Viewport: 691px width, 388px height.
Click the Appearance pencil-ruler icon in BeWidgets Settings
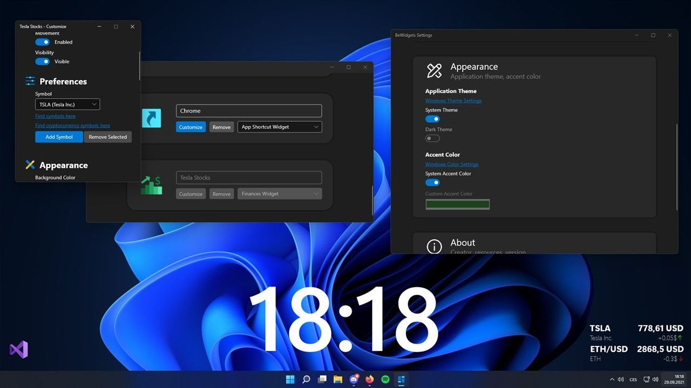pyautogui.click(x=434, y=71)
